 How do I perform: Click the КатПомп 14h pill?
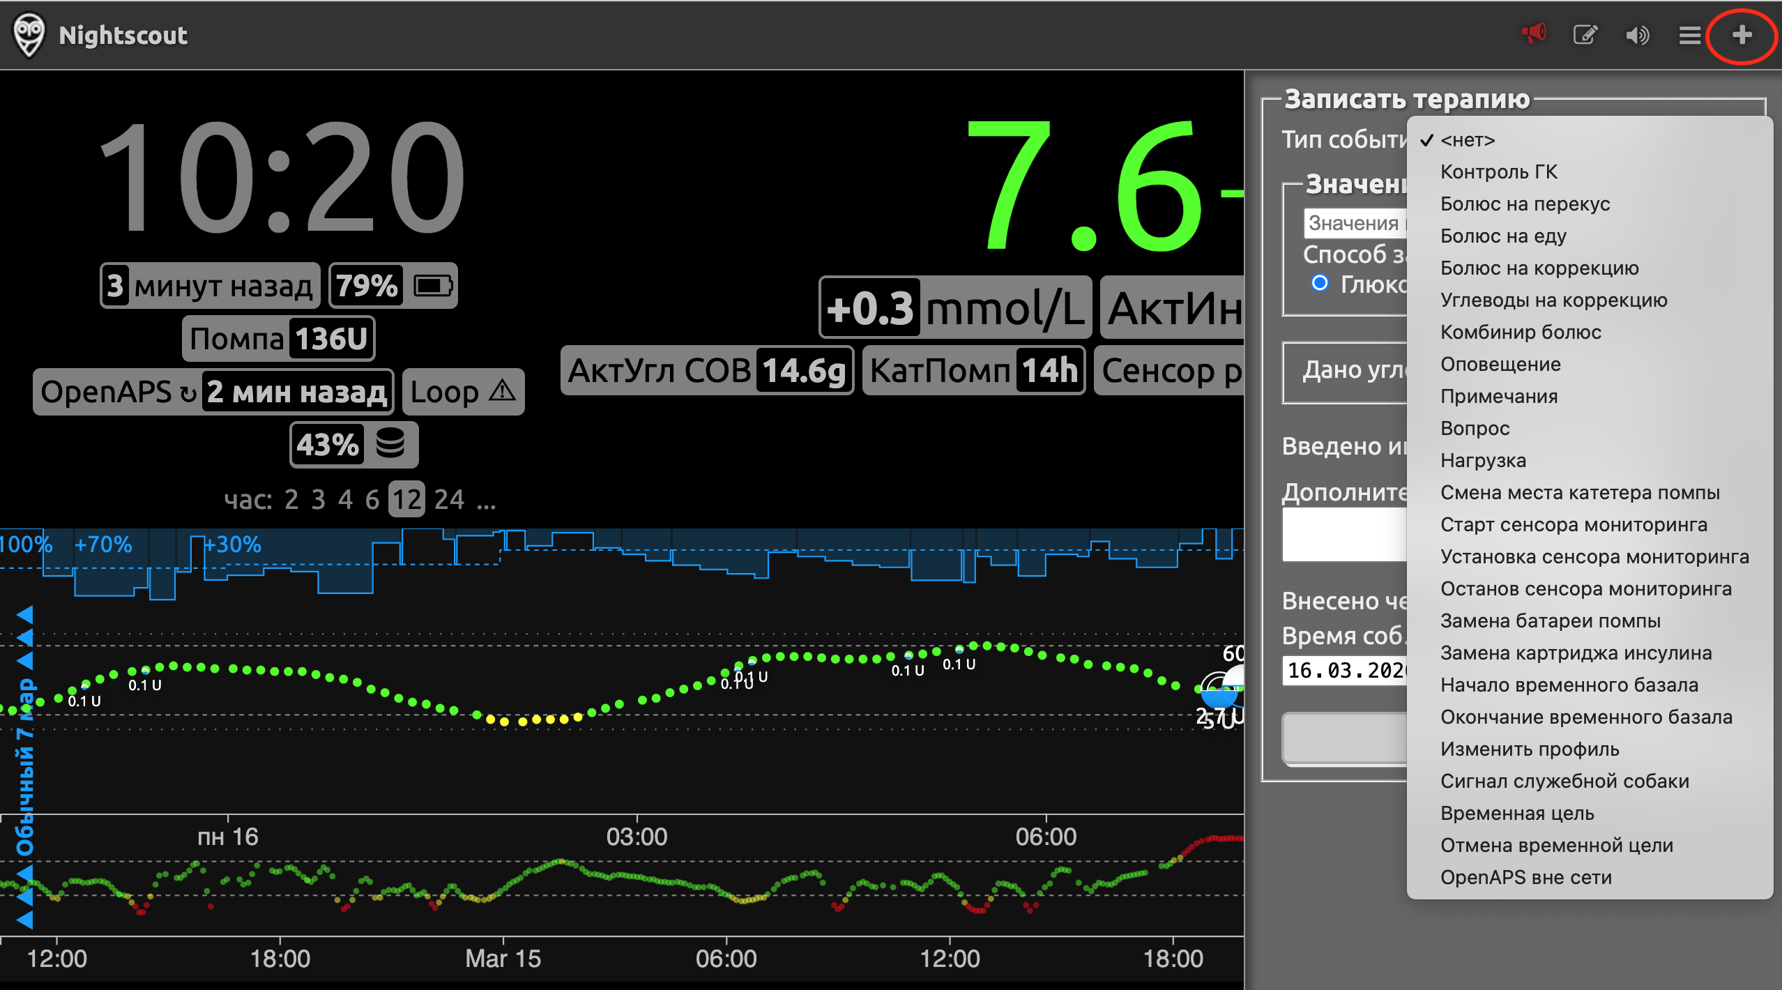click(x=974, y=370)
